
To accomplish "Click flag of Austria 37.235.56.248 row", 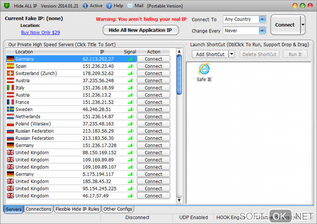I will click(10, 80).
